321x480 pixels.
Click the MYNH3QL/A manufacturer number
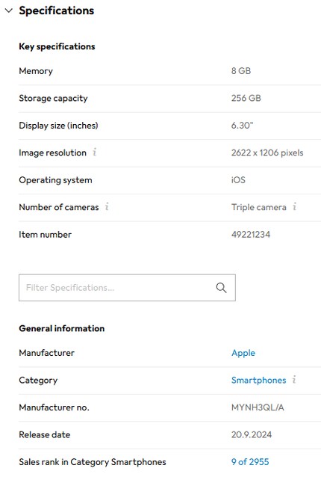pyautogui.click(x=258, y=407)
